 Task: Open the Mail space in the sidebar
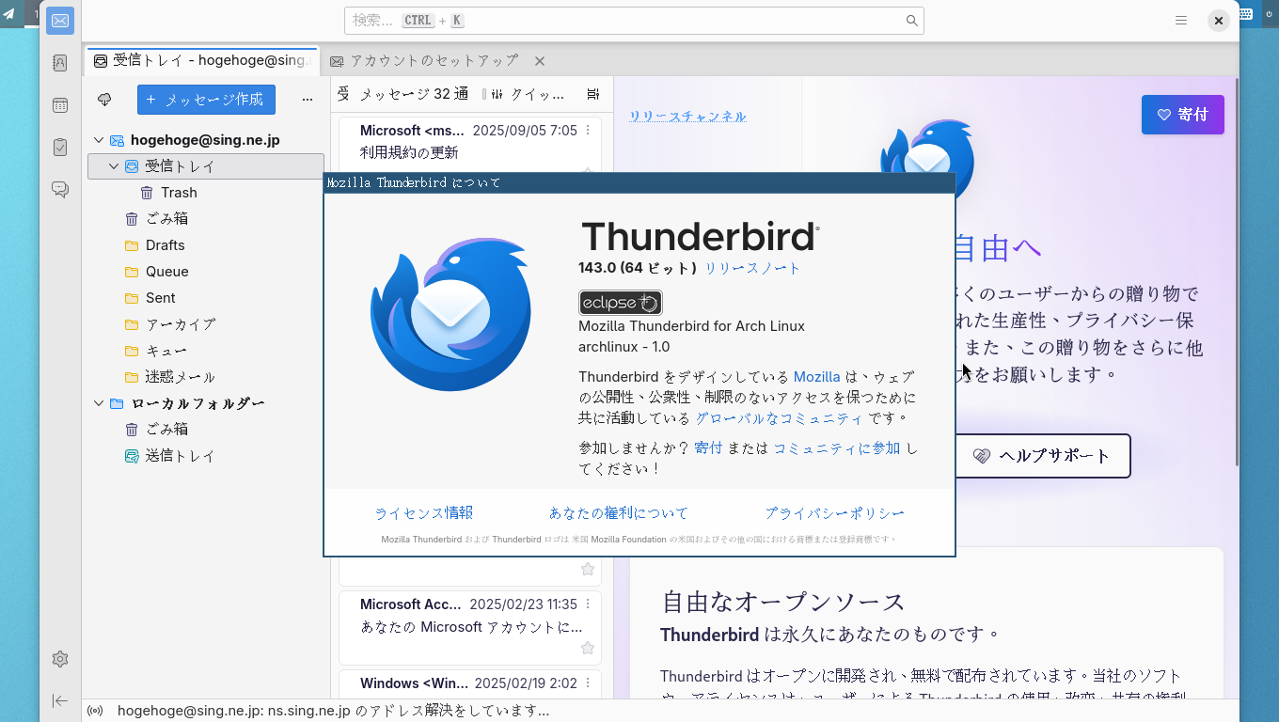tap(60, 21)
